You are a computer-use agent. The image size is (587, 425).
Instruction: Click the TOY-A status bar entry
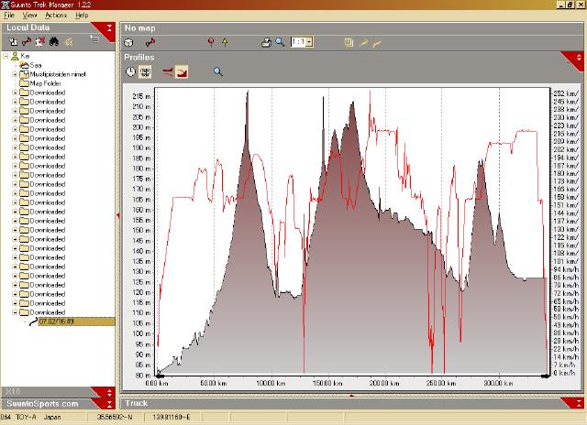[x=26, y=417]
